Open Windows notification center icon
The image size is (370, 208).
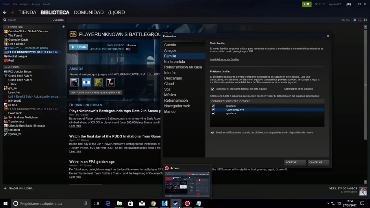(362, 203)
